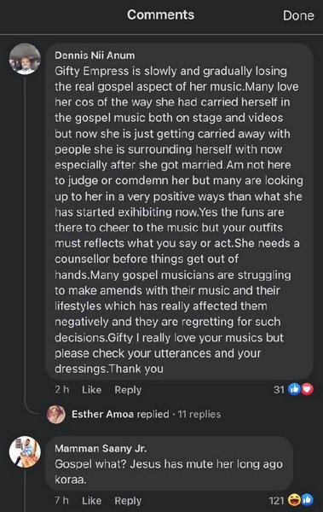Open the 31 reactions count

coord(279,390)
